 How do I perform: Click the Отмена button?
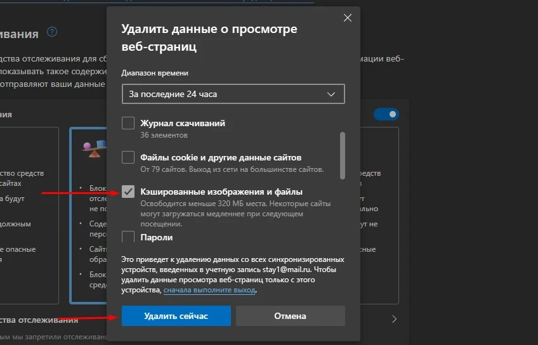pyautogui.click(x=291, y=316)
